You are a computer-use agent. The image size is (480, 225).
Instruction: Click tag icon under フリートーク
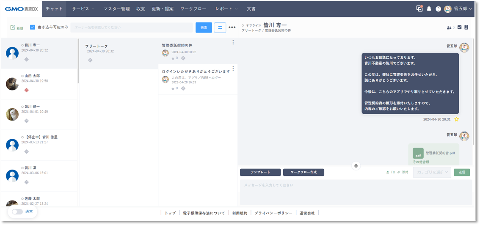point(90,60)
